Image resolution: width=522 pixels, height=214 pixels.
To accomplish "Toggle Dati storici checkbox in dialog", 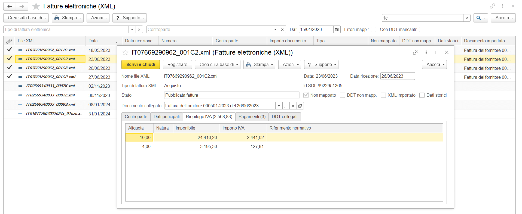I will click(x=422, y=95).
